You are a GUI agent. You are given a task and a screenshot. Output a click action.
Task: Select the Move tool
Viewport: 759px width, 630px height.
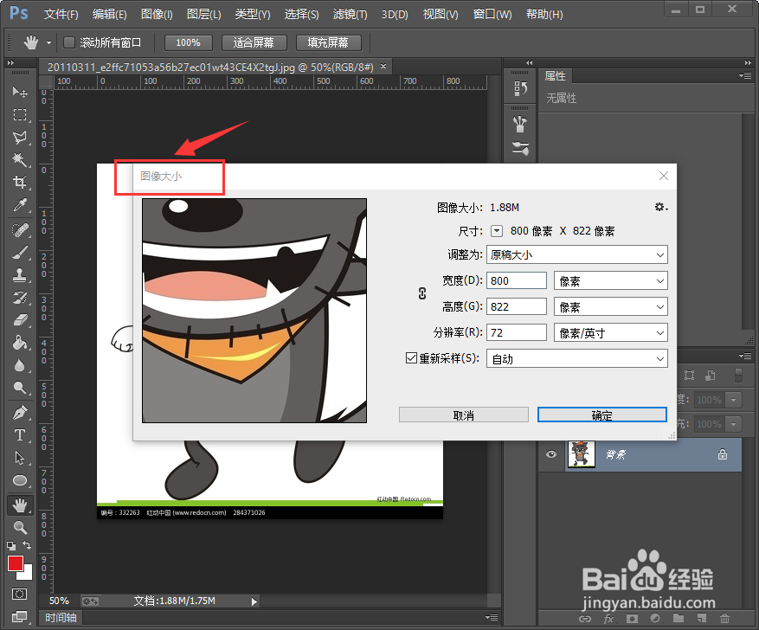coord(20,92)
